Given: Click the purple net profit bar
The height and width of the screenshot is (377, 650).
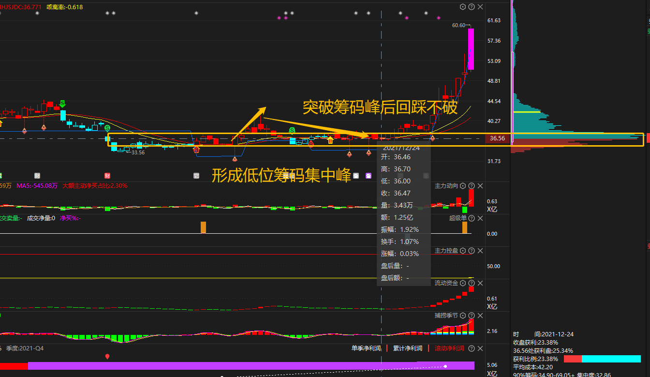Looking at the screenshot, I should tap(251, 365).
